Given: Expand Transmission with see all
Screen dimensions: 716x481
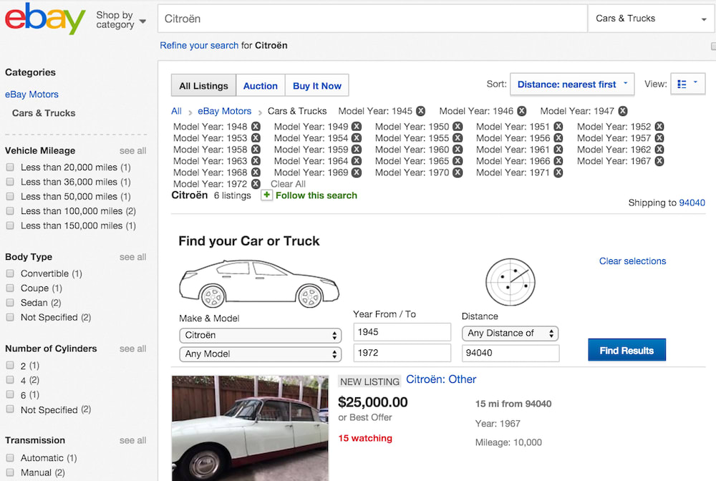Looking at the screenshot, I should 133,440.
